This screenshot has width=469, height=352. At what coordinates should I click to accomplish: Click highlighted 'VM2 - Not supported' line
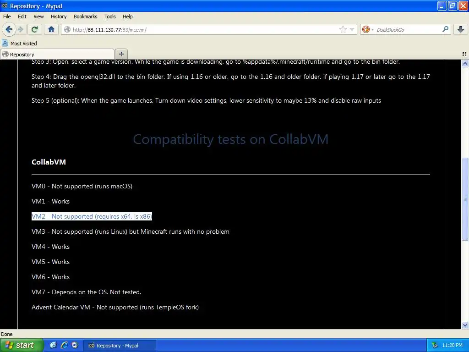pyautogui.click(x=92, y=216)
